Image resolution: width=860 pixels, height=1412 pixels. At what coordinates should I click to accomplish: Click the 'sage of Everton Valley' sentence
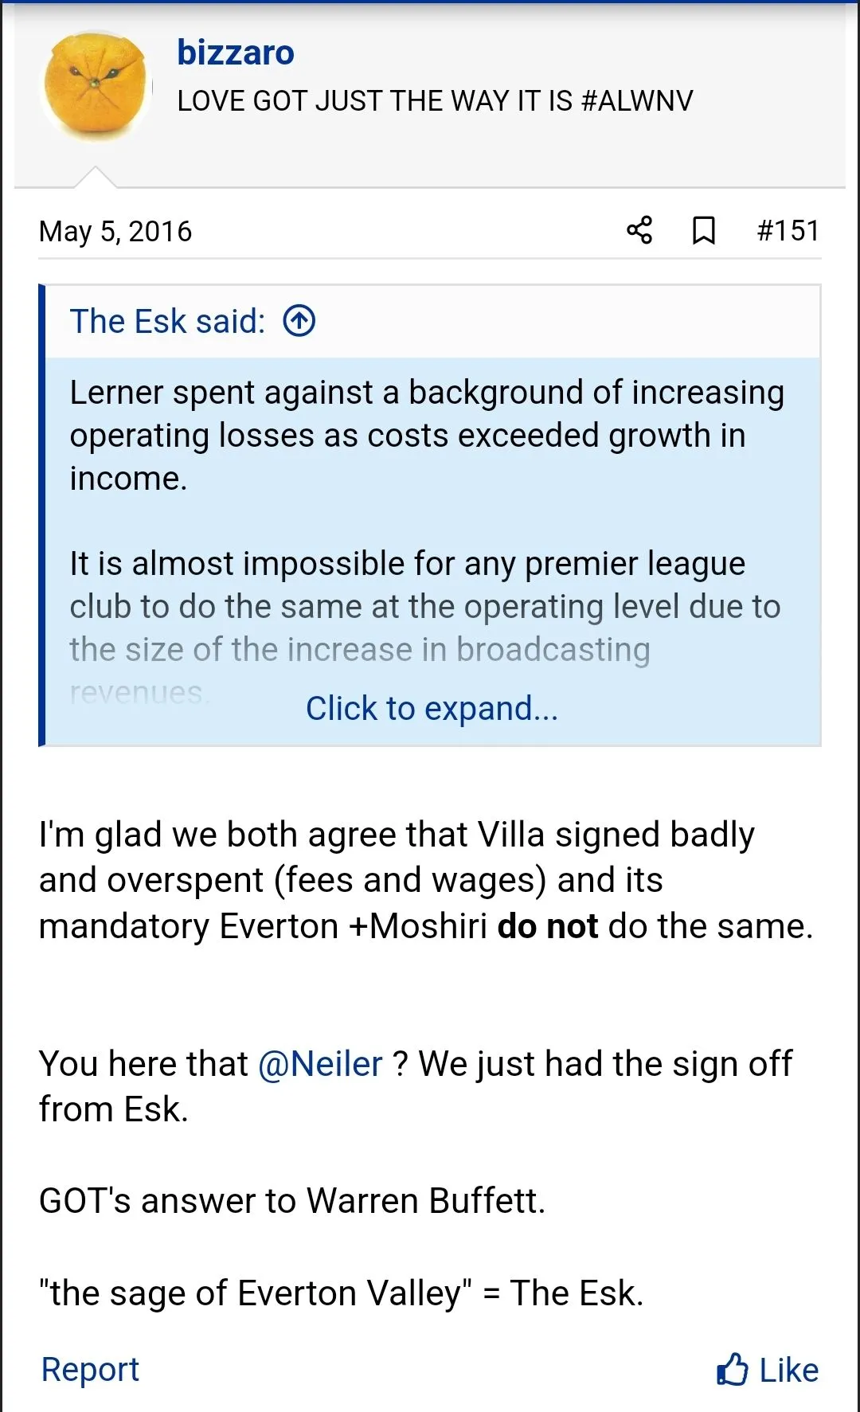(x=341, y=1293)
